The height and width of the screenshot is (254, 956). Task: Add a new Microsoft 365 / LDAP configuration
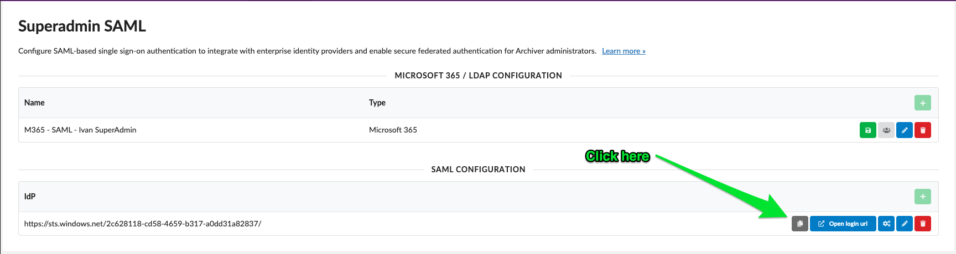coord(923,103)
